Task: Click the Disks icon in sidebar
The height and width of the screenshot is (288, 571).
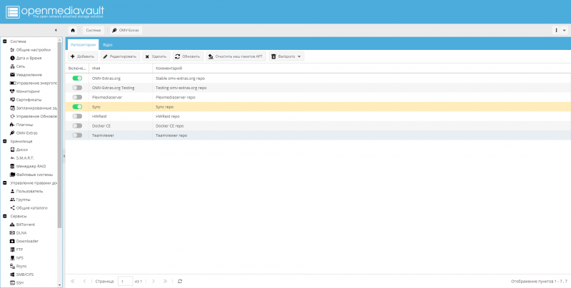Action: tap(12, 150)
